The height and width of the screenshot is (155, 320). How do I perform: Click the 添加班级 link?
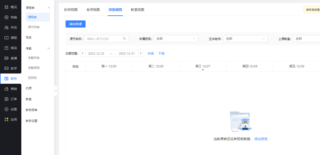(x=261, y=139)
